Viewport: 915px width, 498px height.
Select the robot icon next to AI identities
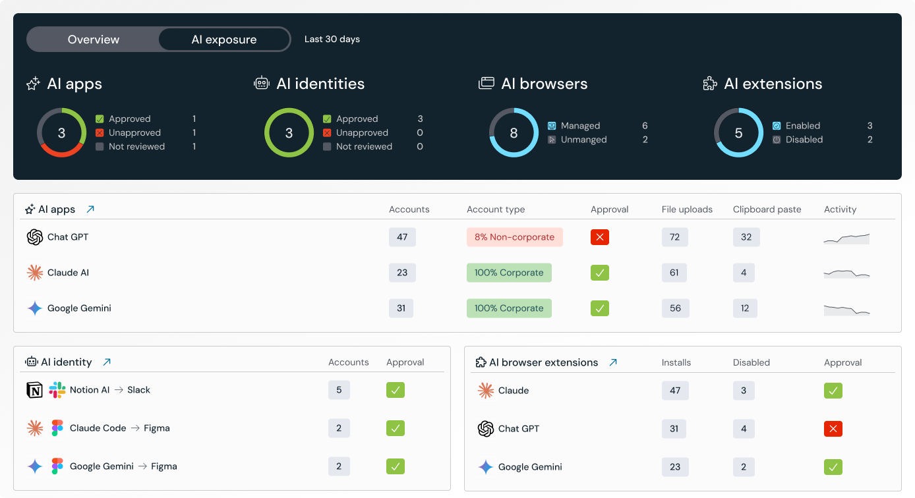(x=262, y=83)
